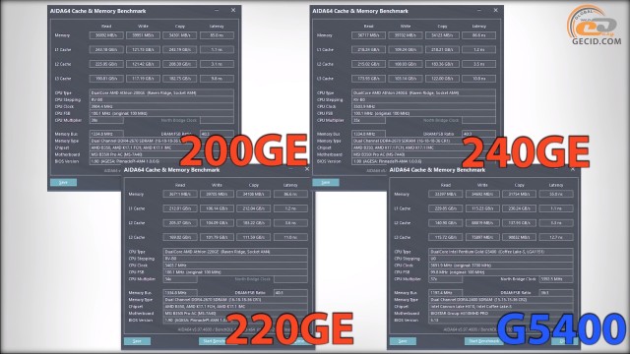Click CPU Type field in Athlon 200GE window
630x354 pixels.
point(161,92)
